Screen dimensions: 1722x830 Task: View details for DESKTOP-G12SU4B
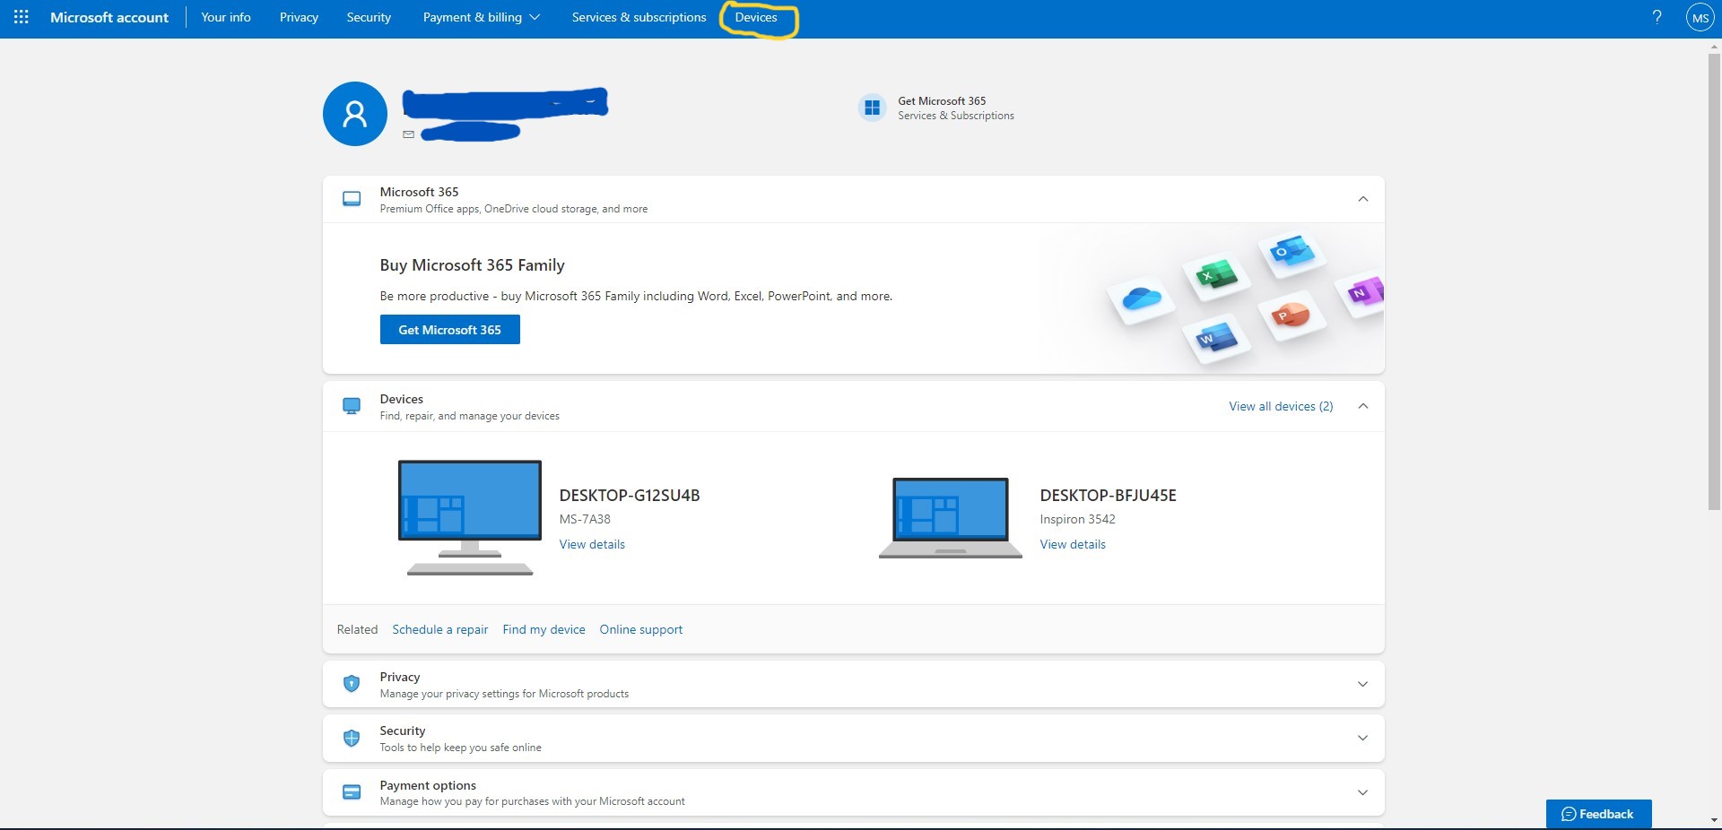[592, 544]
